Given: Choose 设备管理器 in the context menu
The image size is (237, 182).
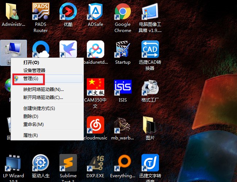Looking at the screenshot, I should click(47, 70).
